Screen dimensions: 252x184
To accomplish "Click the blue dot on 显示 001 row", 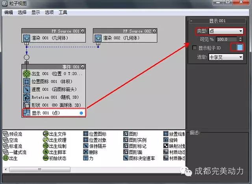I will 82,113.
